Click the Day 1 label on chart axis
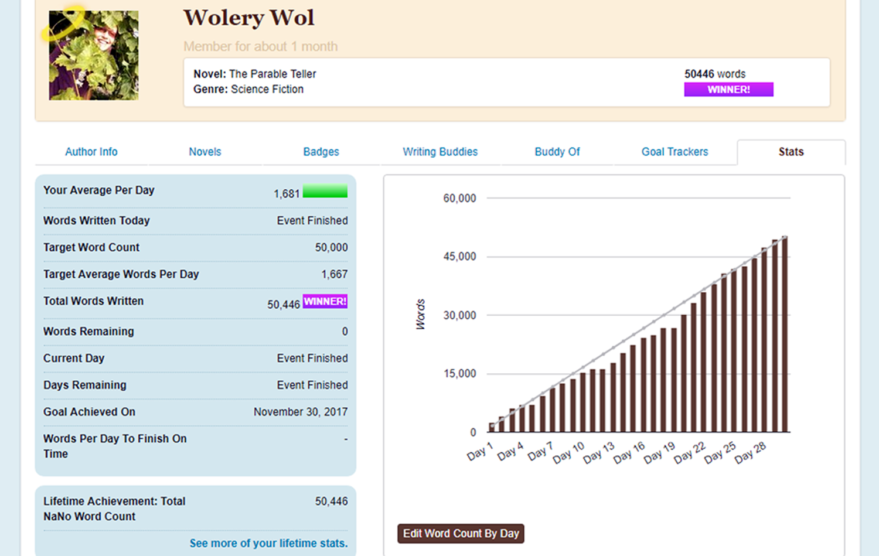Viewport: 879px width, 556px height. pyautogui.click(x=480, y=451)
